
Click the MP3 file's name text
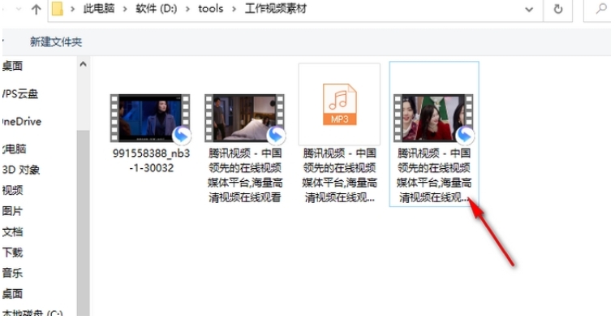pos(339,175)
